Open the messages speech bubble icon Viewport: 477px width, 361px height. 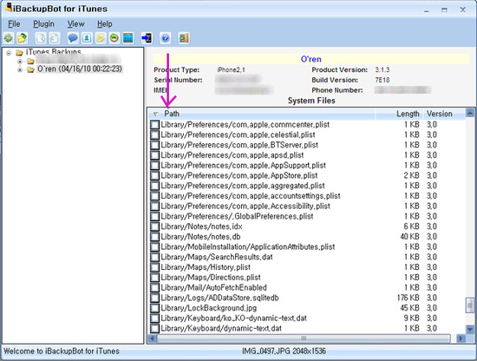(x=73, y=38)
